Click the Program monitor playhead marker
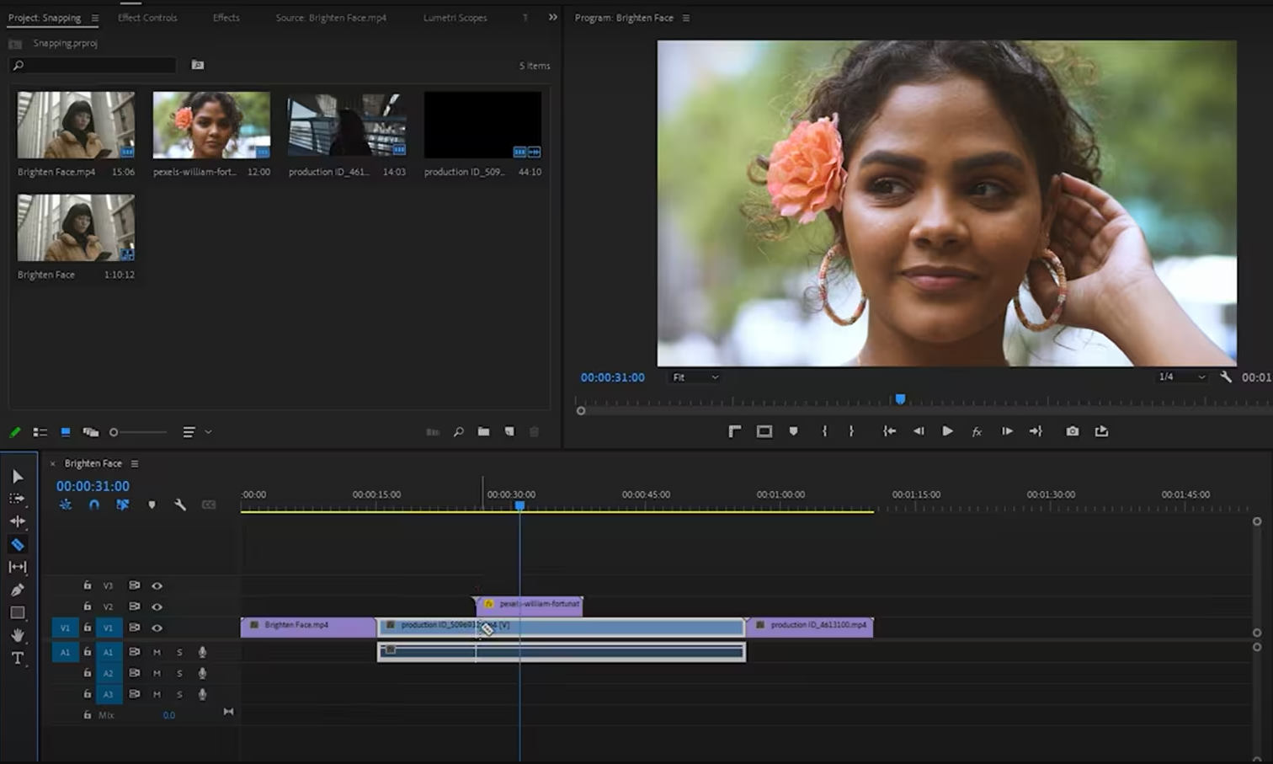1273x764 pixels. [x=900, y=399]
